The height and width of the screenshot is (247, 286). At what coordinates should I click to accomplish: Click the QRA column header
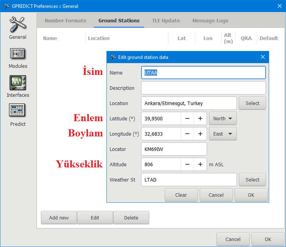[246, 38]
